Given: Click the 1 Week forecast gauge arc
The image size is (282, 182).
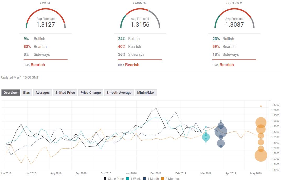Looking at the screenshot, I should click(46, 9).
